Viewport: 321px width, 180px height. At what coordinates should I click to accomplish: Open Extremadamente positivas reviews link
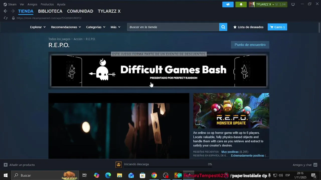[248, 155]
